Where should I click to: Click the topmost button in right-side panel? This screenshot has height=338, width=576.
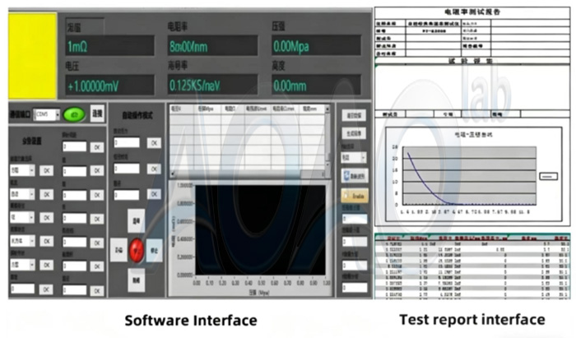(355, 115)
